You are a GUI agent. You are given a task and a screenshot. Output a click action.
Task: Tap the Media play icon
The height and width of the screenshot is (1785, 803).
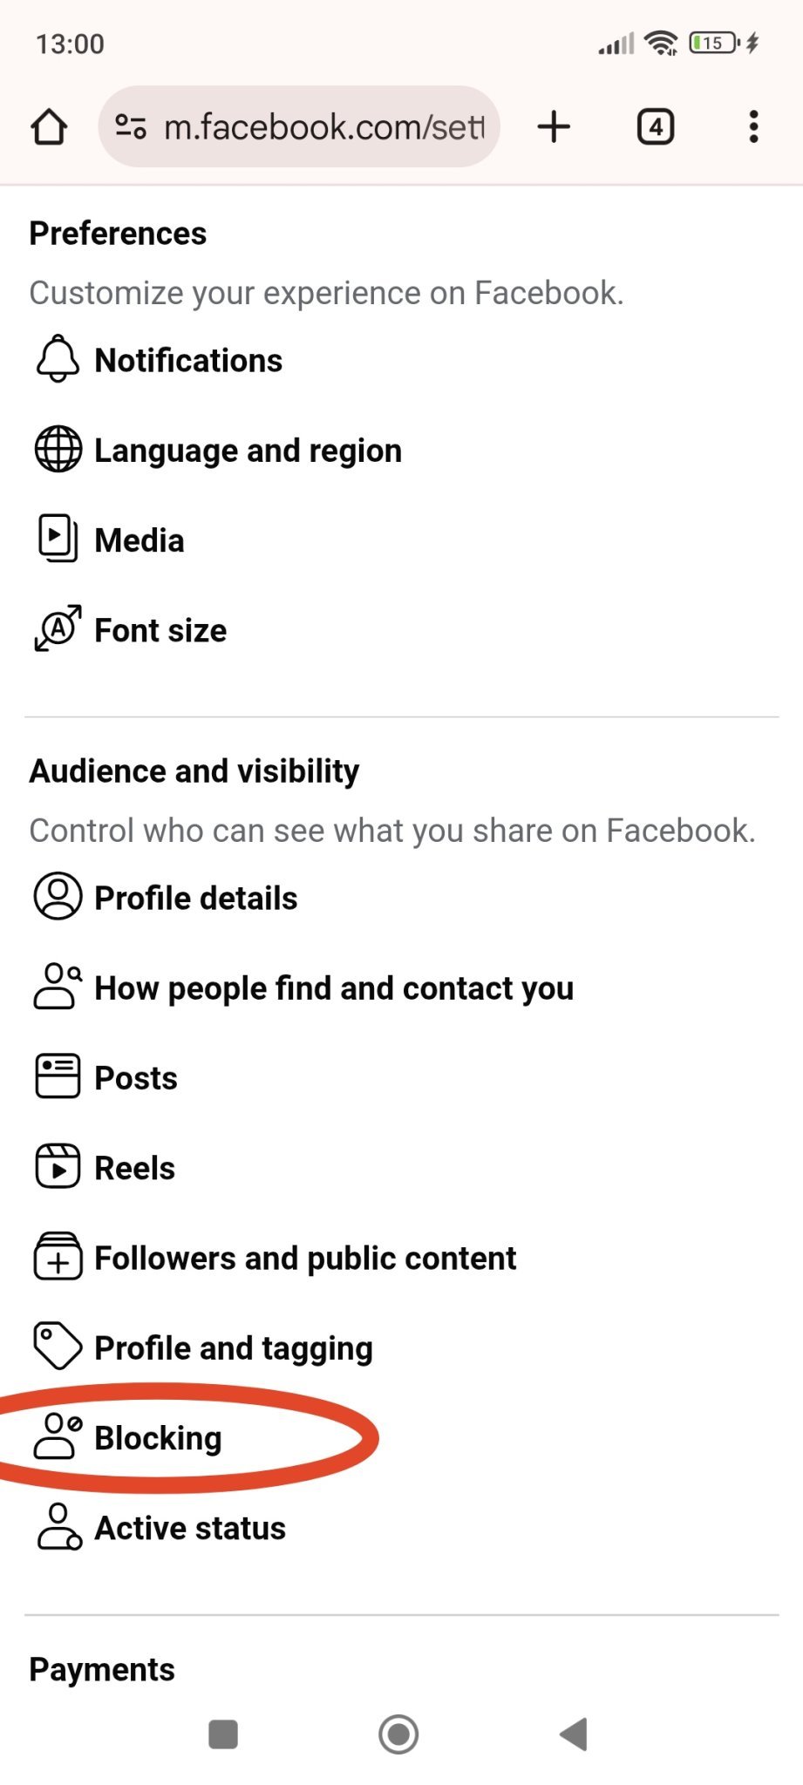tap(58, 540)
